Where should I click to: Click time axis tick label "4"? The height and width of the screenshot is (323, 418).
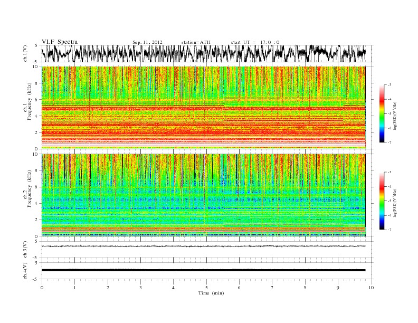(x=173, y=288)
